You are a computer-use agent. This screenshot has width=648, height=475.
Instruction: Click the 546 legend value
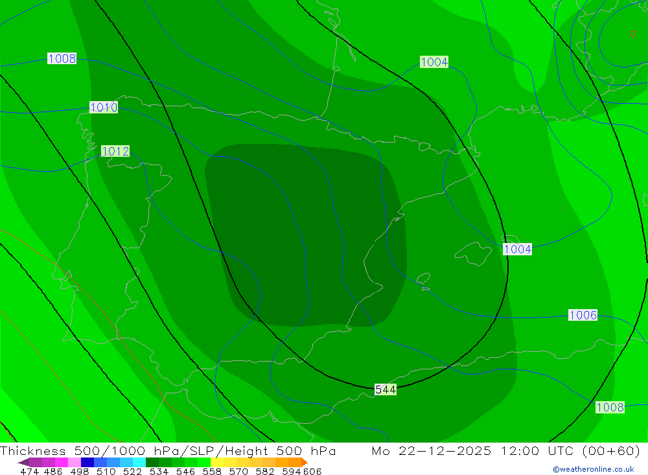coord(185,471)
